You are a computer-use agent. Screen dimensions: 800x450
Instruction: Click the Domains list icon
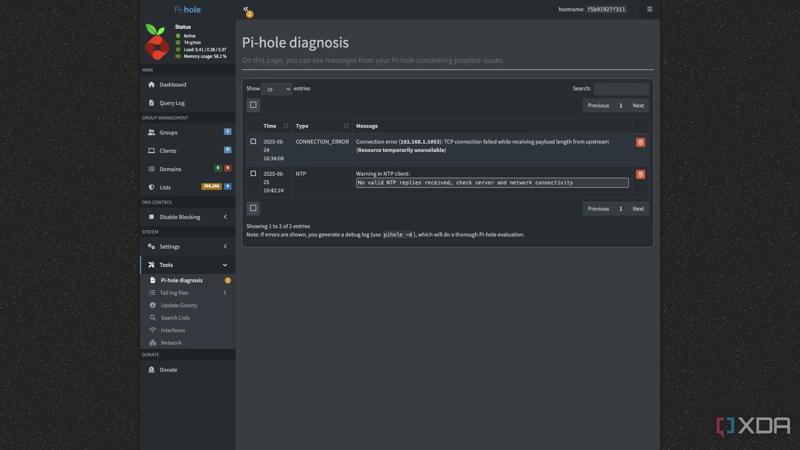(152, 169)
